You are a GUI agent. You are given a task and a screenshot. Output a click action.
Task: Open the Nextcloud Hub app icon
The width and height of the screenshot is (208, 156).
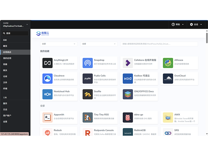tap(47, 94)
